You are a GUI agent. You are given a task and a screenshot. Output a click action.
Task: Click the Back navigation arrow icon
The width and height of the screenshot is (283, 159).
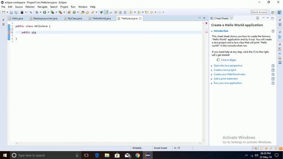[x=152, y=12]
